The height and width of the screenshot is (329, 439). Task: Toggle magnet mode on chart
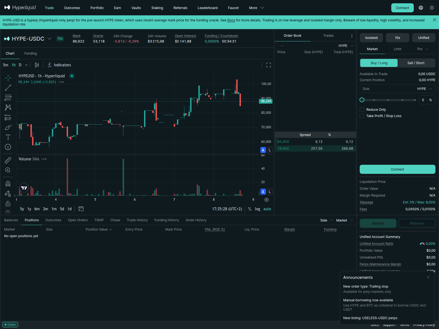(8, 183)
